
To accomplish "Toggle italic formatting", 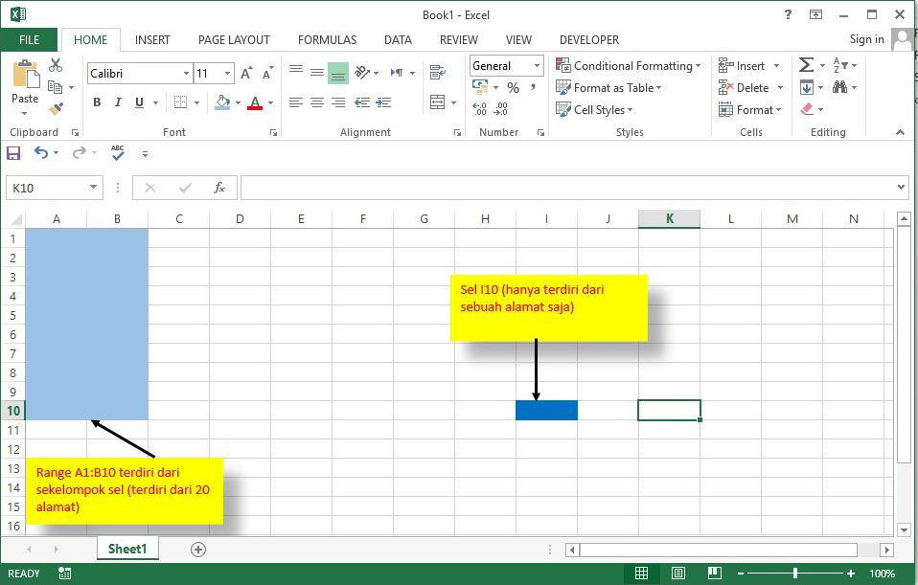I will (118, 101).
